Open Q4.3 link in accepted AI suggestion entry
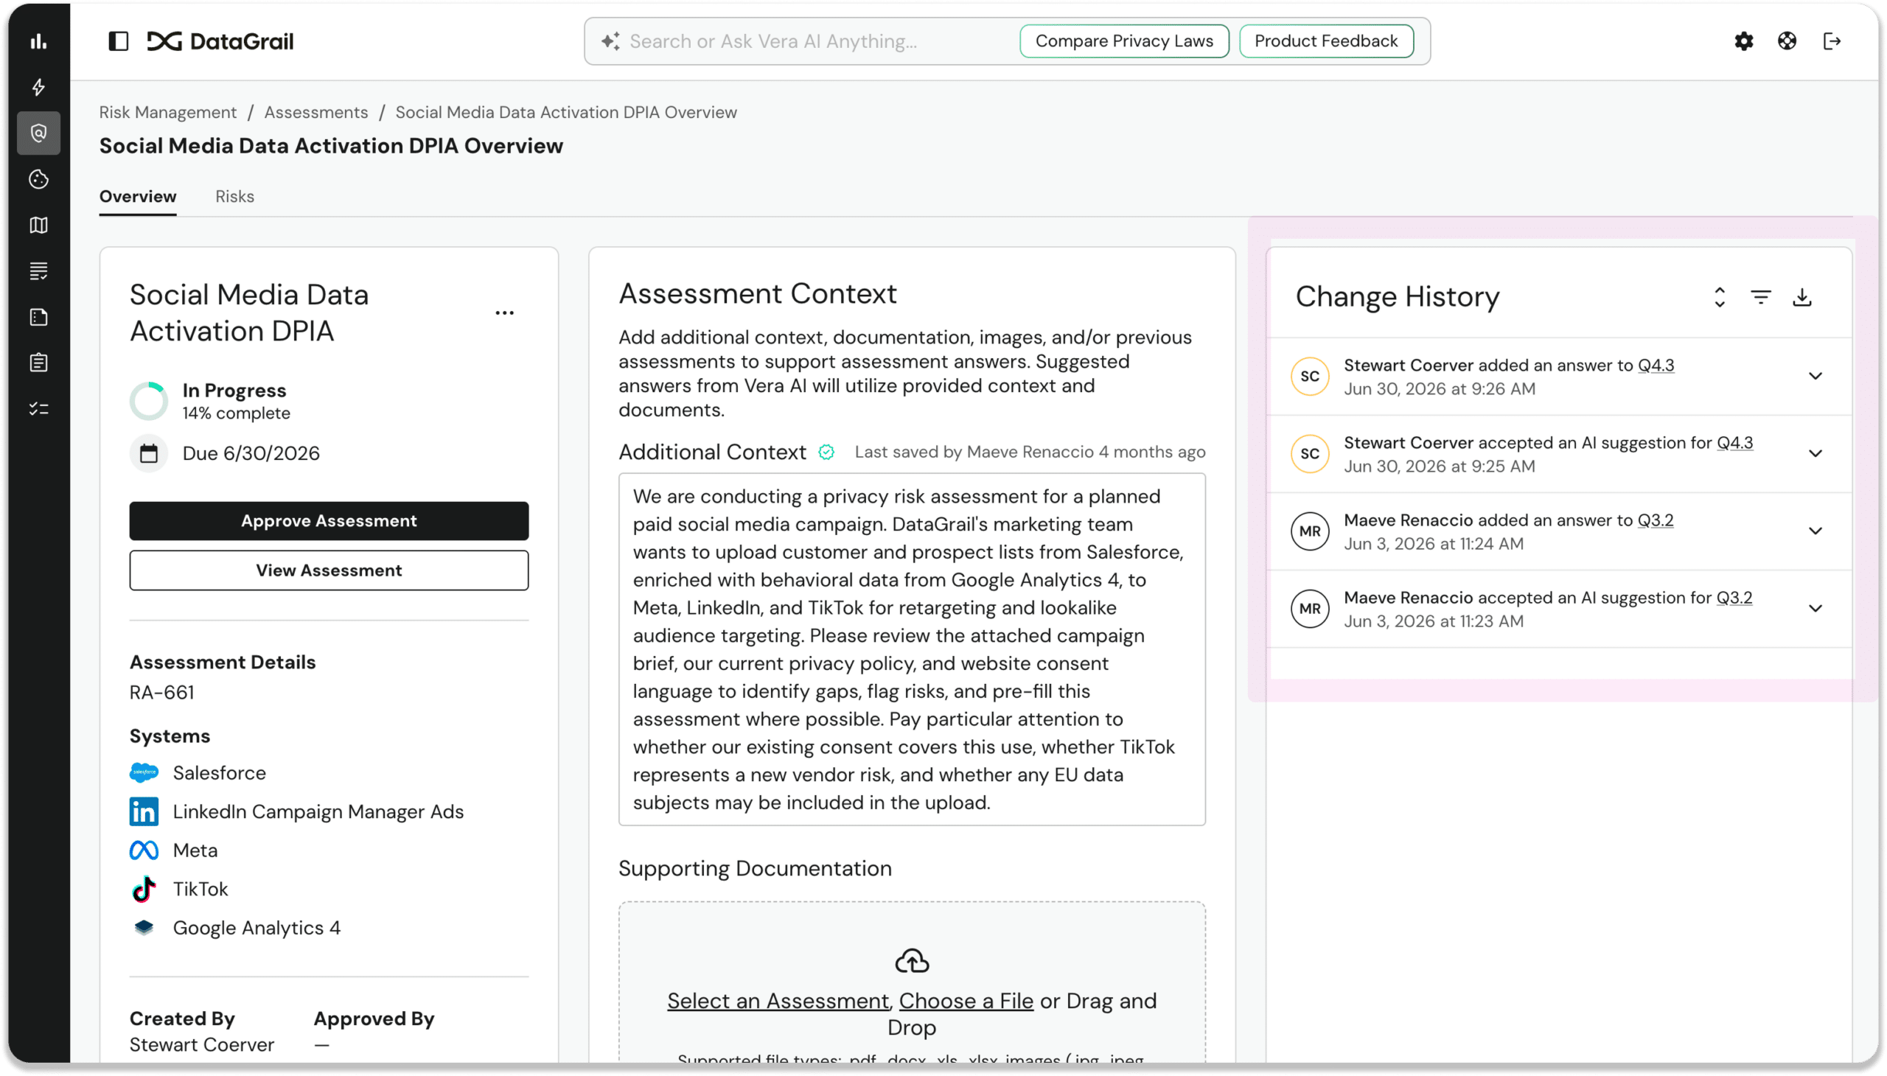 tap(1734, 443)
